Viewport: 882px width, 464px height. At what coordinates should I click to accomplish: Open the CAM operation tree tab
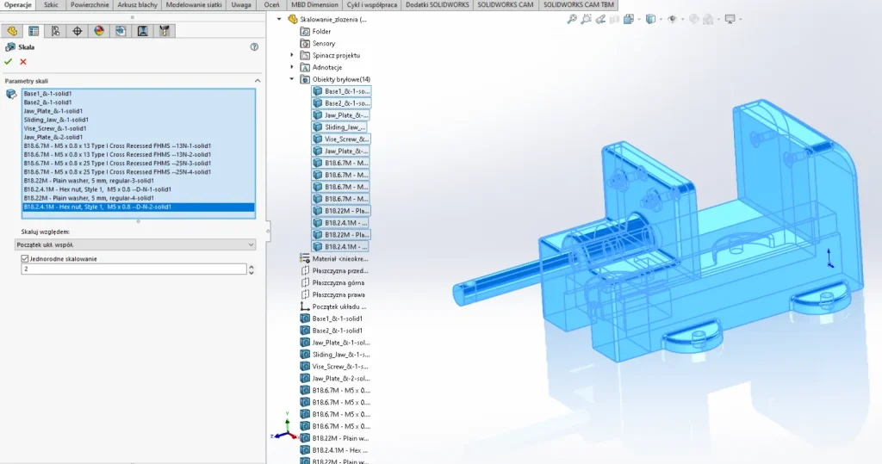[142, 31]
